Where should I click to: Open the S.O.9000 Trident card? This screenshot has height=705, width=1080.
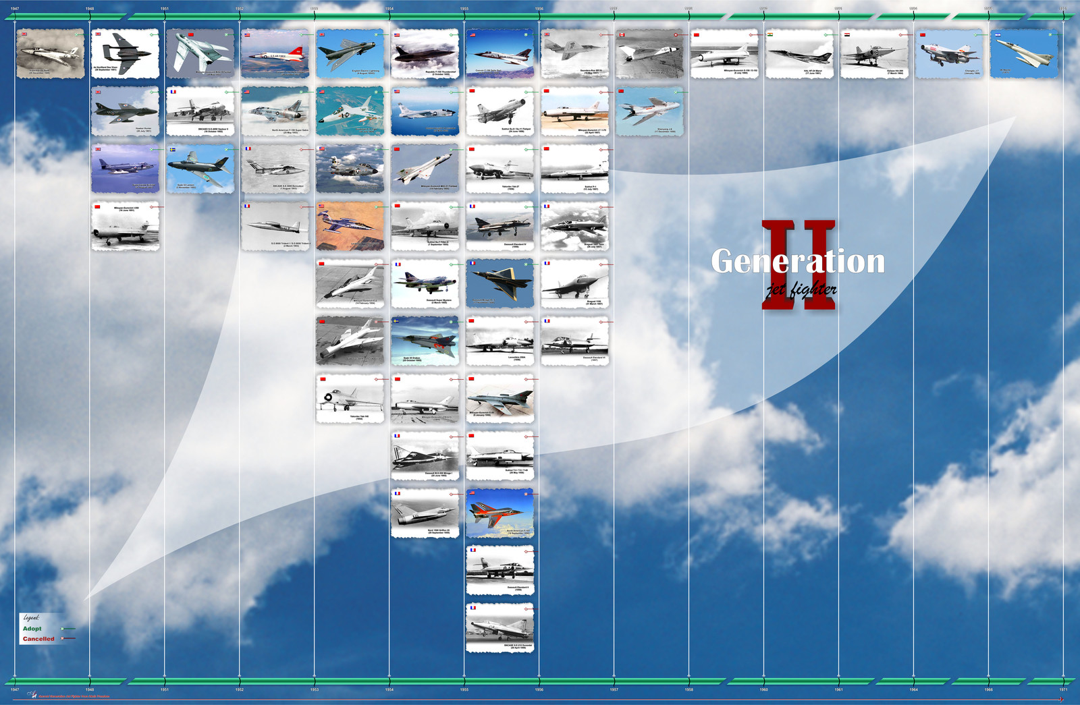pyautogui.click(x=275, y=227)
